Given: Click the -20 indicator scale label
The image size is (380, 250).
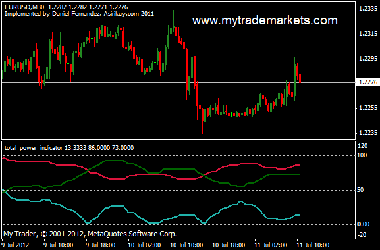Looking at the screenshot, I should click(362, 234).
